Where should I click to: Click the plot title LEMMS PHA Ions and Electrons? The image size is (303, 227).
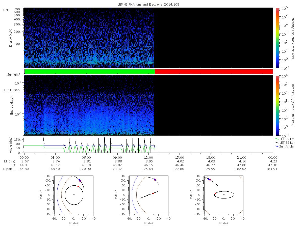(x=148, y=5)
